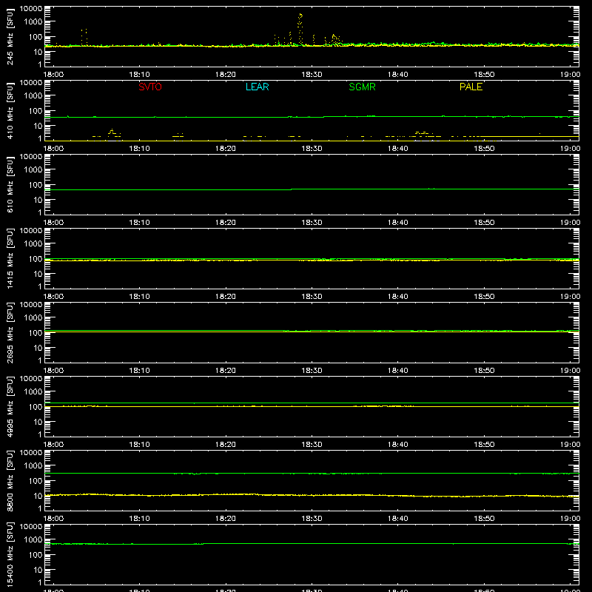The height and width of the screenshot is (592, 592).
Task: Click the 10 y-axis label of the 1415 MHz plot
Action: (38, 274)
